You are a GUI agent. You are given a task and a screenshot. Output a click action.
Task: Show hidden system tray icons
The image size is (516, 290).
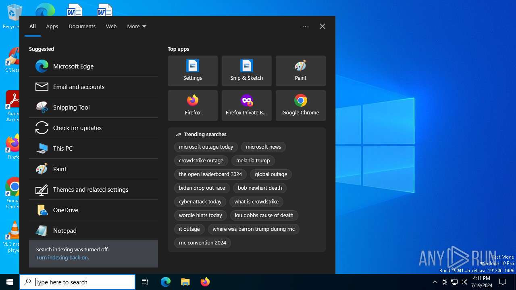[435, 282]
